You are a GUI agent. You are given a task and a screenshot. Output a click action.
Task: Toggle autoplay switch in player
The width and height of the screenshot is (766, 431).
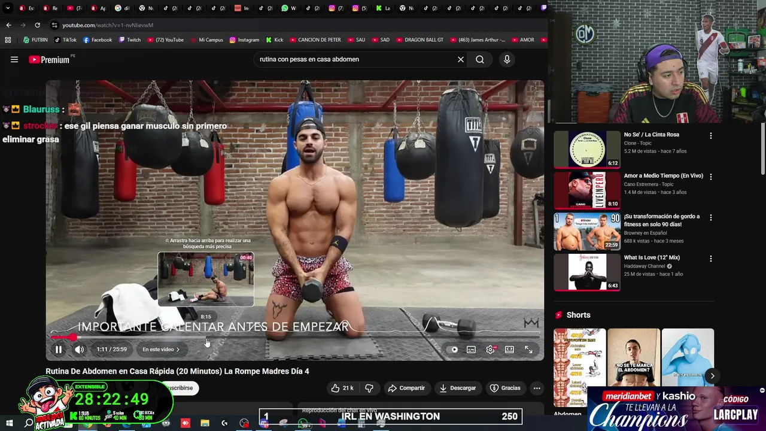pos(454,350)
